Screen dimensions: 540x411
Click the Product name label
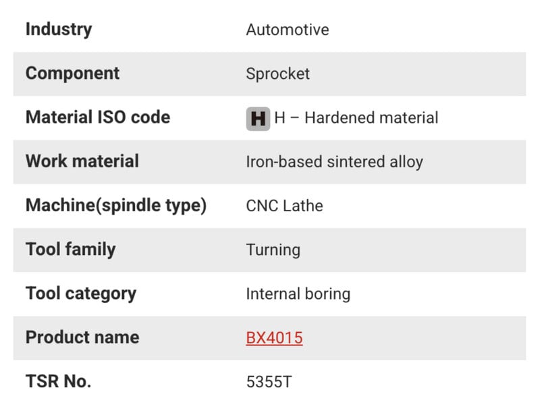pyautogui.click(x=82, y=337)
